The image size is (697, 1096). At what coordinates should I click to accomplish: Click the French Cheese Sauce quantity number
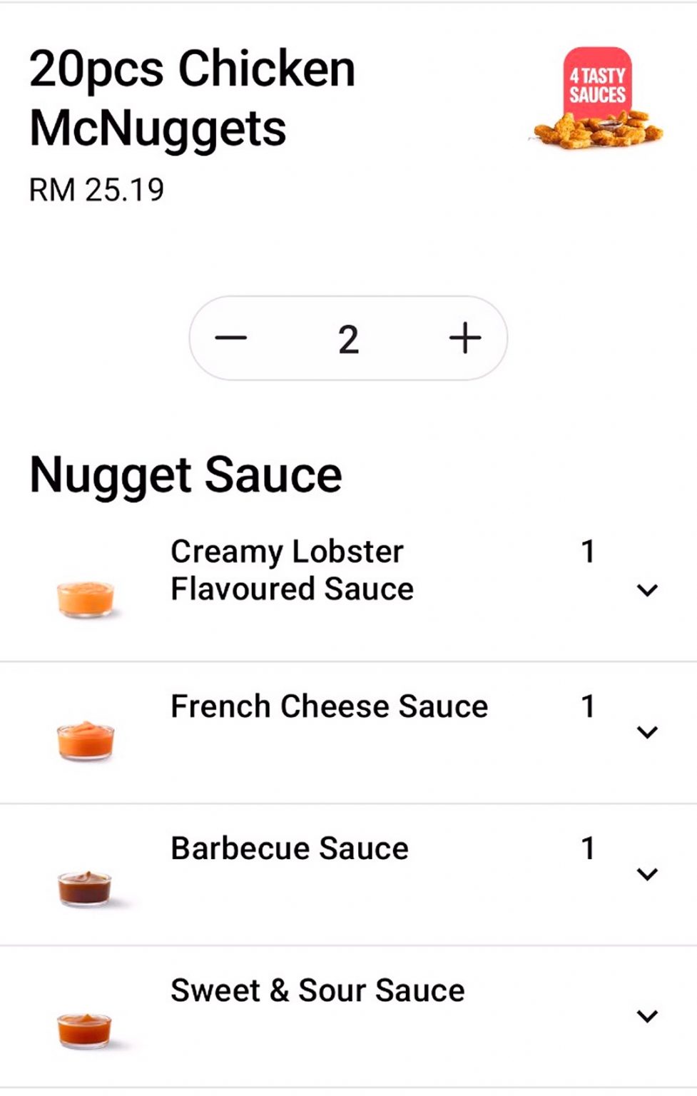pyautogui.click(x=588, y=706)
